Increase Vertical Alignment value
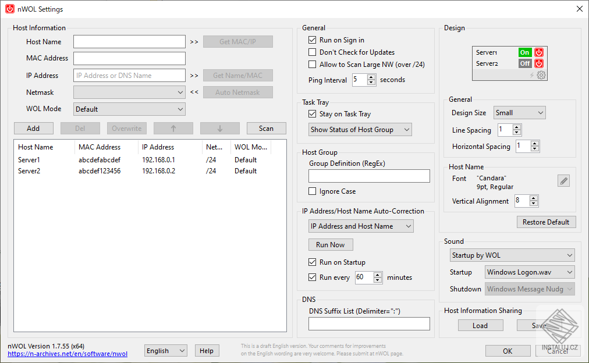589x363 pixels. pos(533,198)
